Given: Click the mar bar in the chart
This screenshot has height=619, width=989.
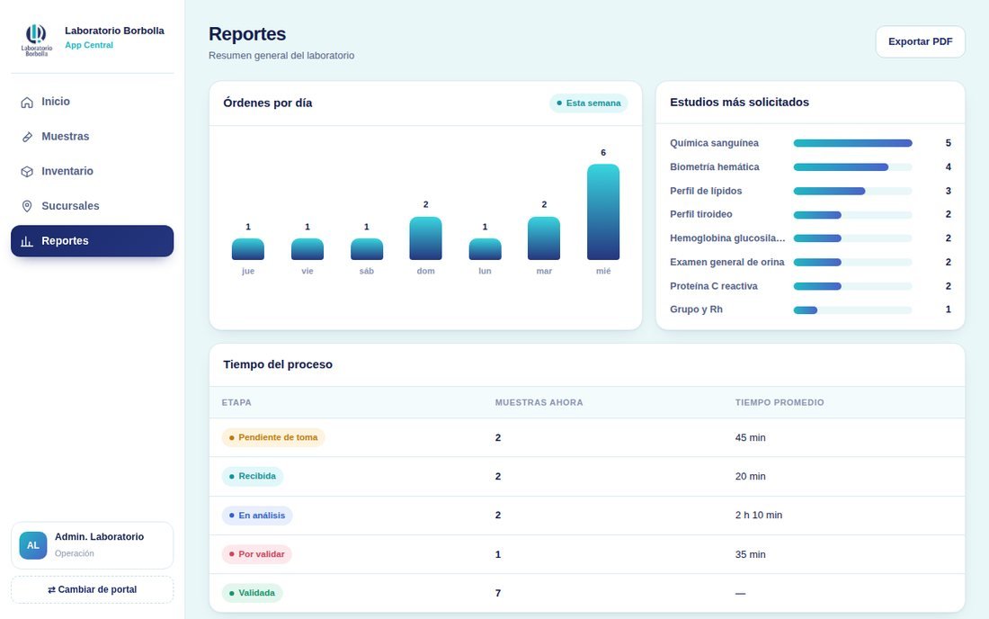Looking at the screenshot, I should point(544,238).
